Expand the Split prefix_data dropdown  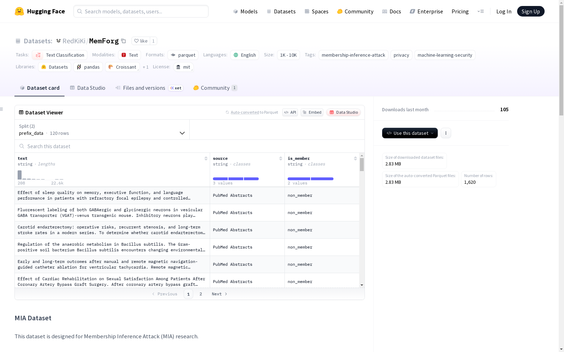coord(102,130)
